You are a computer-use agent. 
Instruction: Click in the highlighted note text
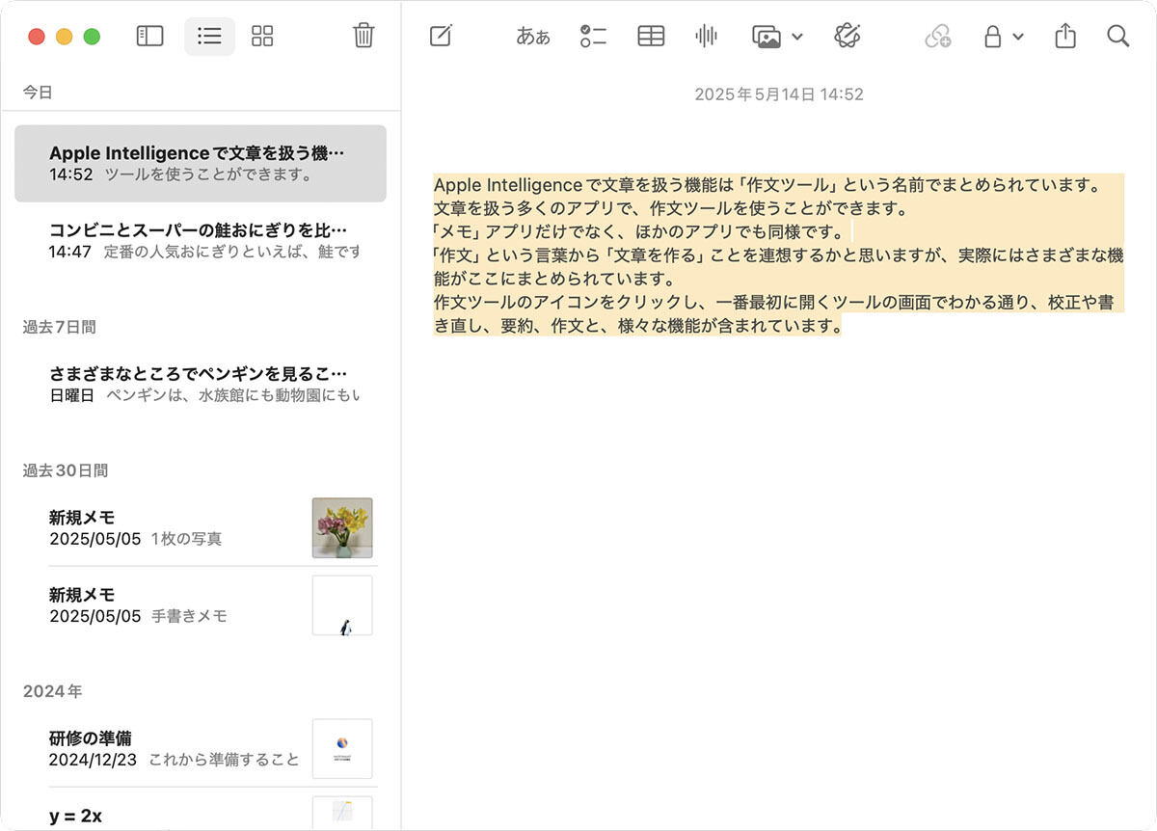click(x=779, y=255)
